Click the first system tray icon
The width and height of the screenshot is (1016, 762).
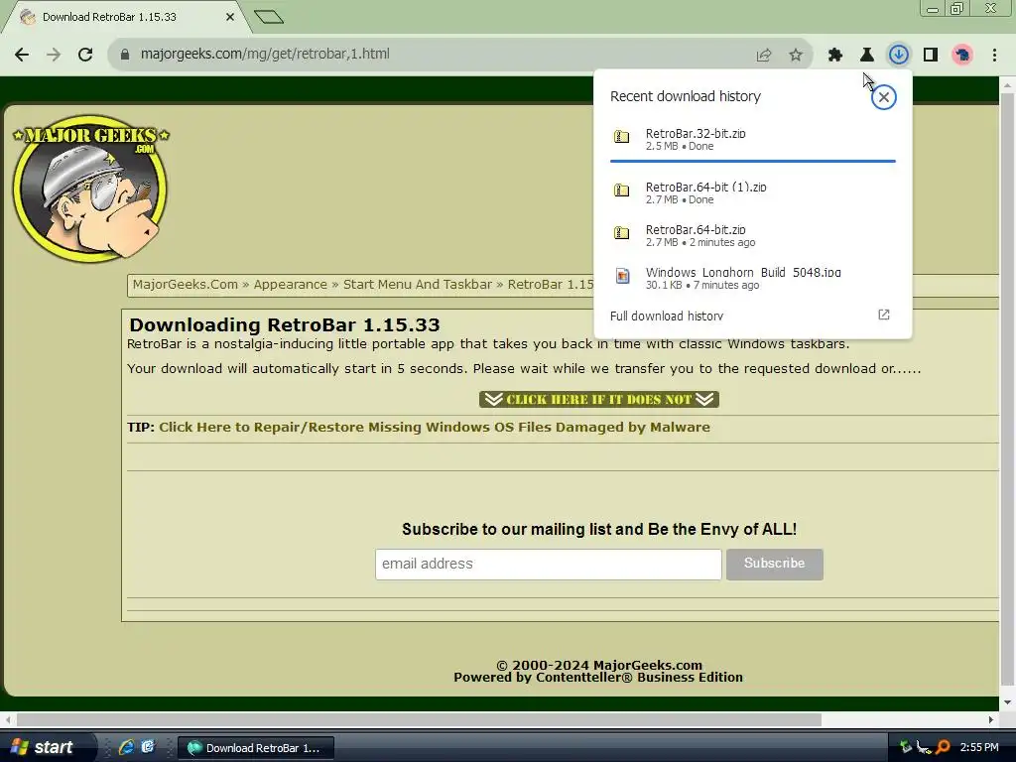[x=906, y=747]
